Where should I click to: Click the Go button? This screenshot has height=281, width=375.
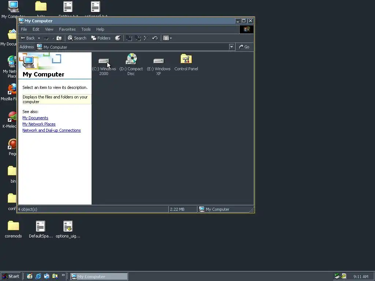click(244, 47)
